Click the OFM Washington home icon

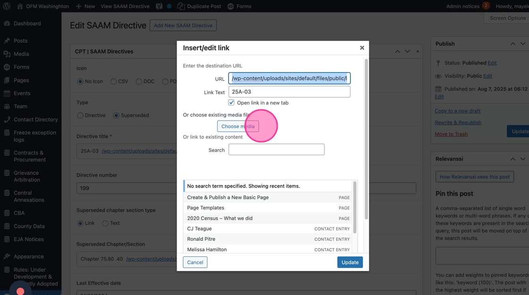coord(20,6)
